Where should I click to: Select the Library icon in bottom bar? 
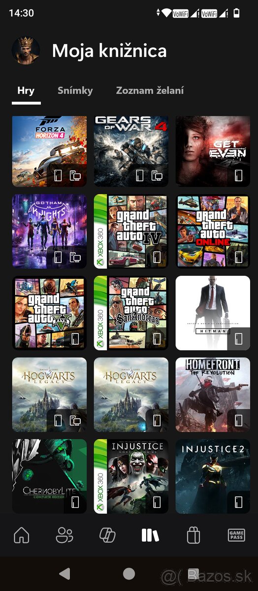150,535
